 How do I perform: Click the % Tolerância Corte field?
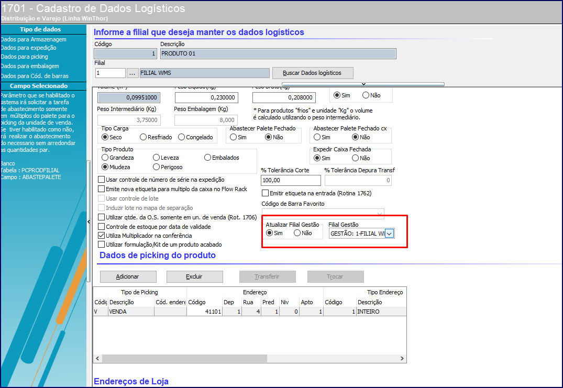tap(291, 180)
